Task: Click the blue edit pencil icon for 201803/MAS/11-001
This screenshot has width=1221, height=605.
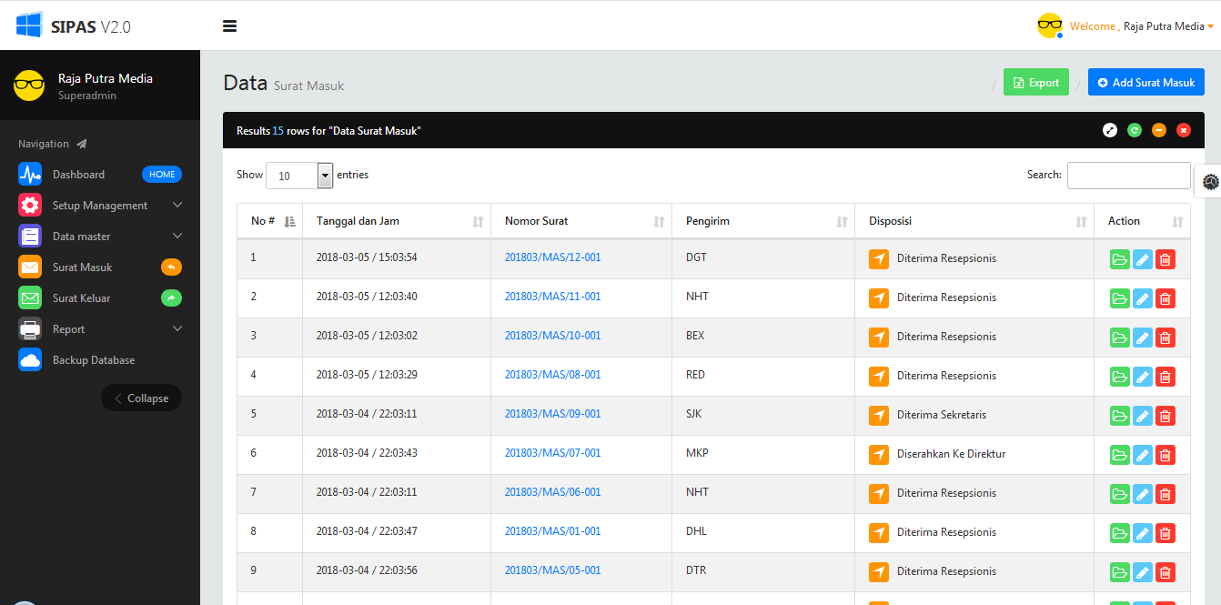Action: pos(1142,297)
